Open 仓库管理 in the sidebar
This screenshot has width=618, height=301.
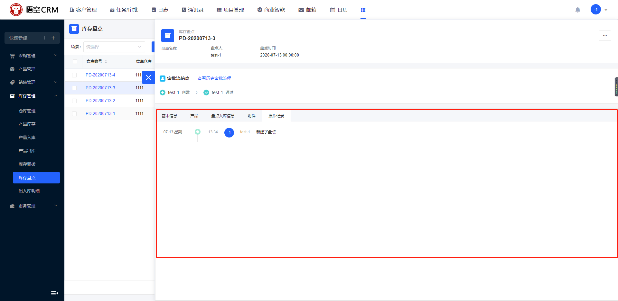pyautogui.click(x=27, y=111)
